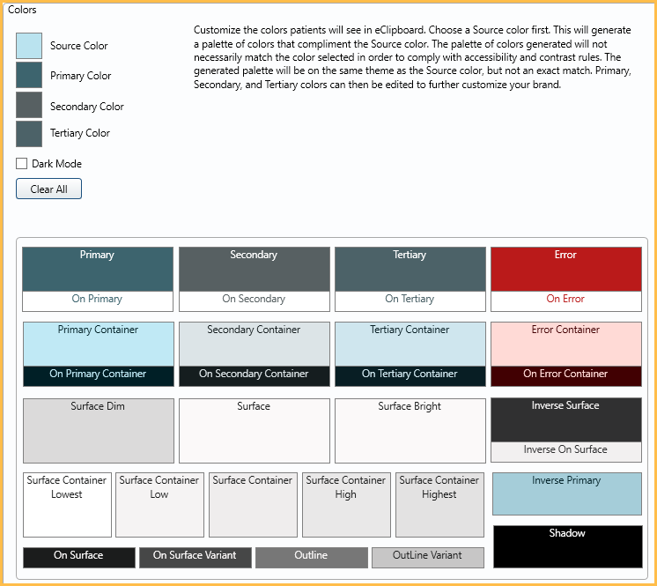657x586 pixels.
Task: Select the Outline gray bar
Action: (x=311, y=557)
